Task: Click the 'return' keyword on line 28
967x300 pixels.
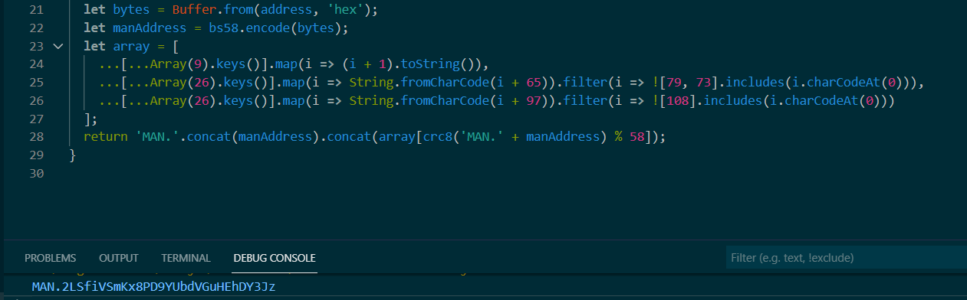Action: 106,138
